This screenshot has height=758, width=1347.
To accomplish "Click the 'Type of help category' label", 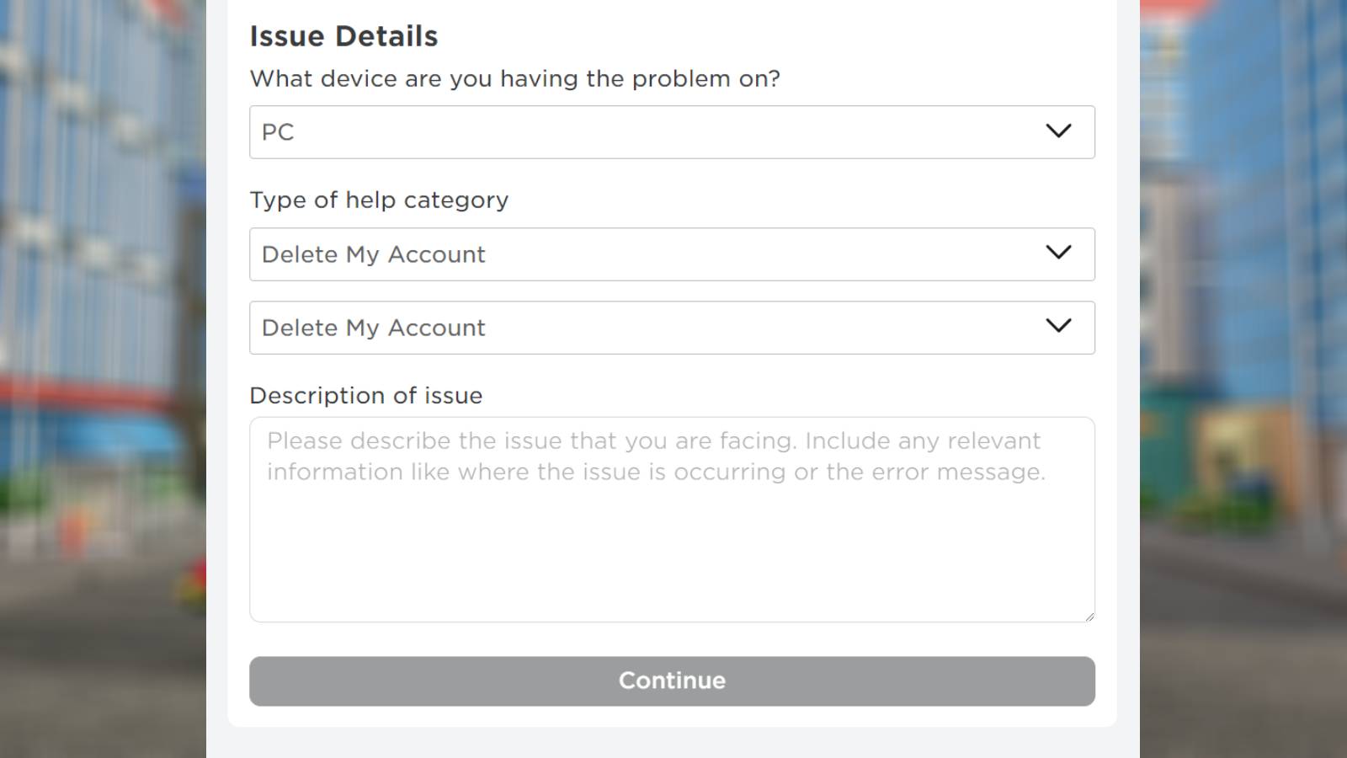I will 379,200.
